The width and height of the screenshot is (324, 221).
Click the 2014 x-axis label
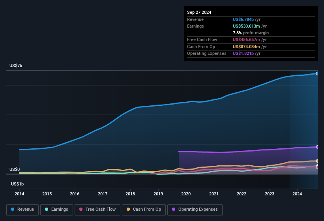pyautogui.click(x=19, y=194)
